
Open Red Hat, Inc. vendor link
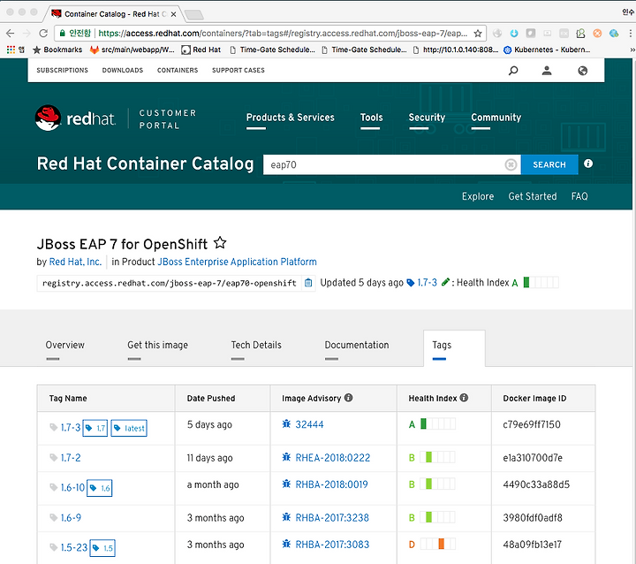point(75,262)
